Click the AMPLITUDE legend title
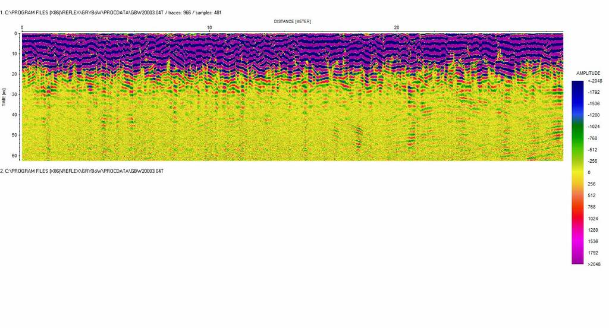Screen dimensions: 609x328 (588, 73)
